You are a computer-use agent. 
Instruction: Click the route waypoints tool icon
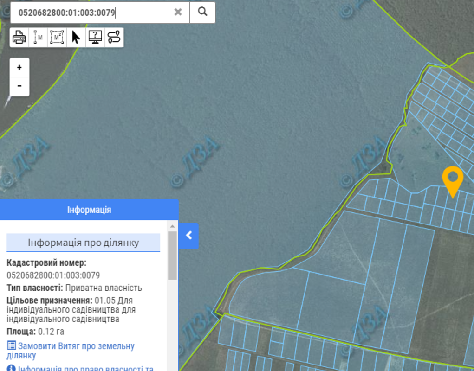(114, 38)
